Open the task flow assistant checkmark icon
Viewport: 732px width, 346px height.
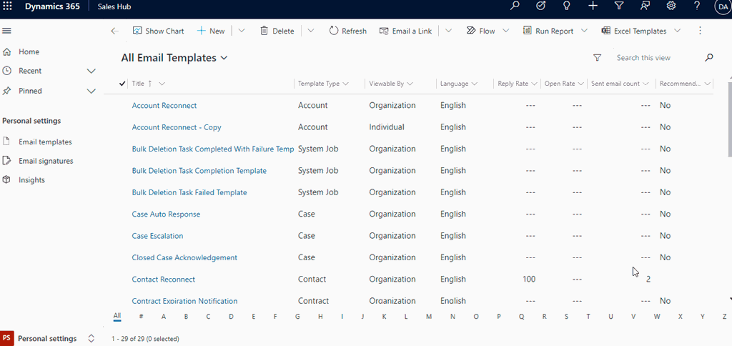(540, 6)
